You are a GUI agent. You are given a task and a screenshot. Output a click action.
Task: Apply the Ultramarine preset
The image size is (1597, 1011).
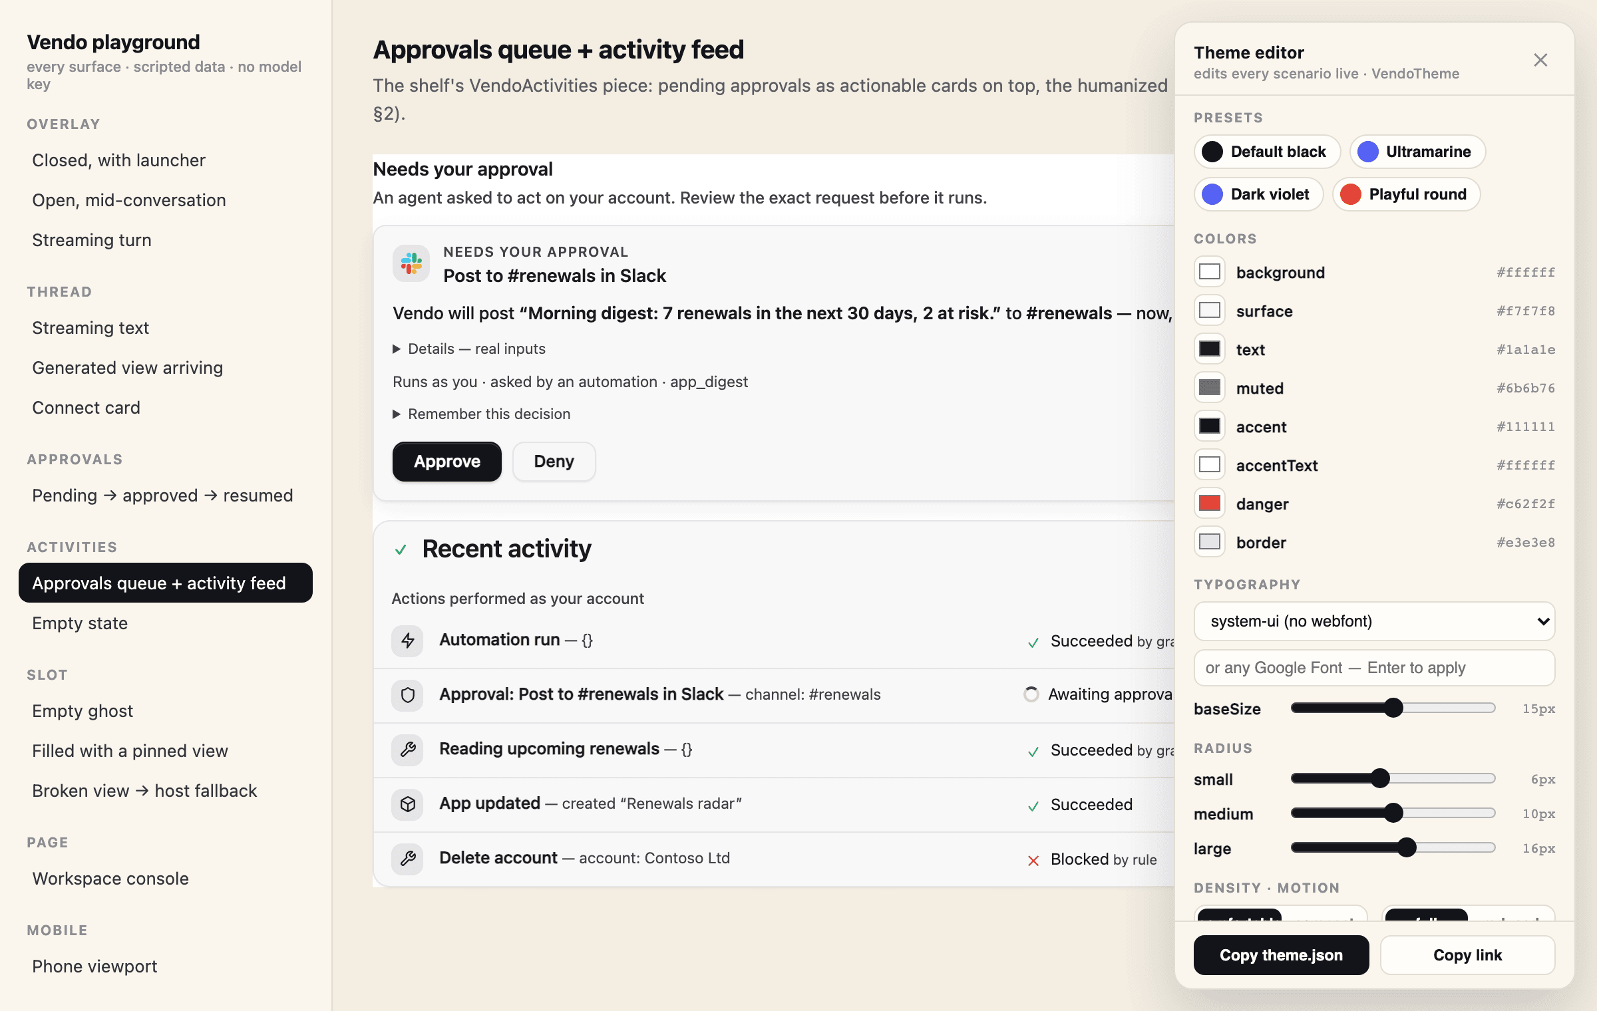(1417, 152)
